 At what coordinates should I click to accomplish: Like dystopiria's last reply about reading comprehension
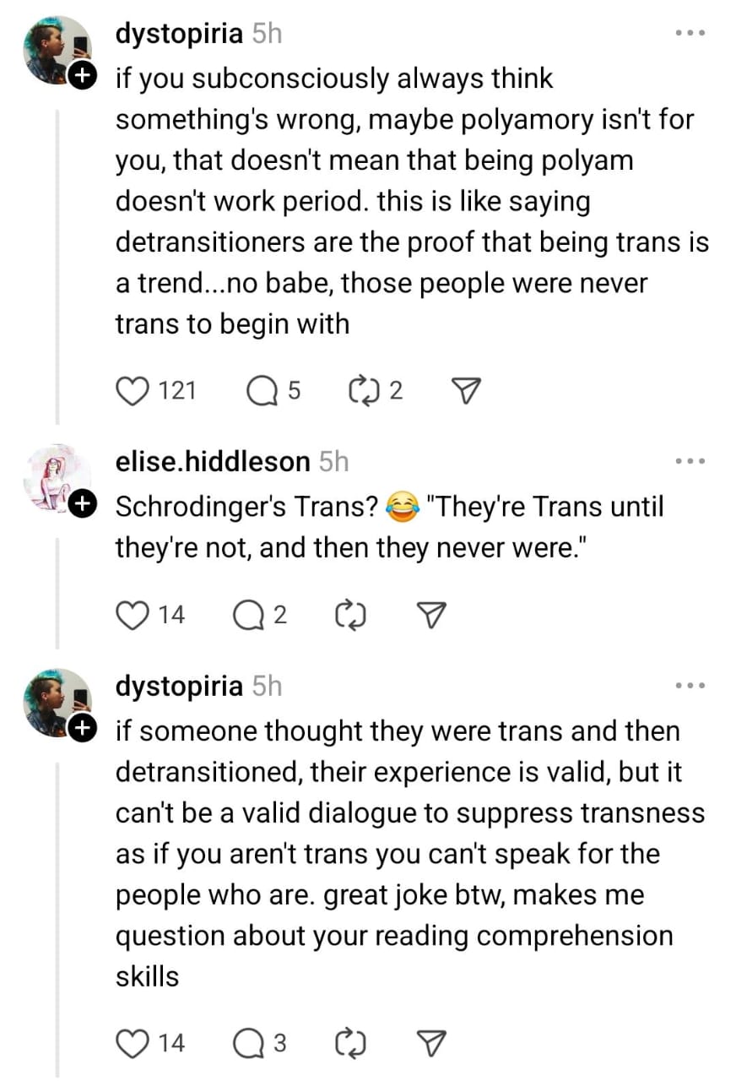131,1044
